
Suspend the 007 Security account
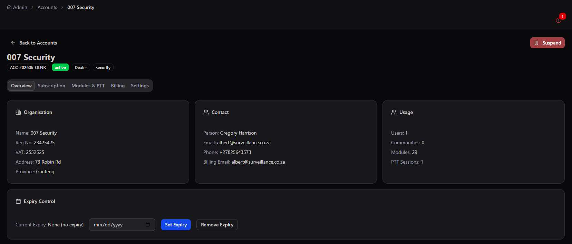[x=547, y=43]
